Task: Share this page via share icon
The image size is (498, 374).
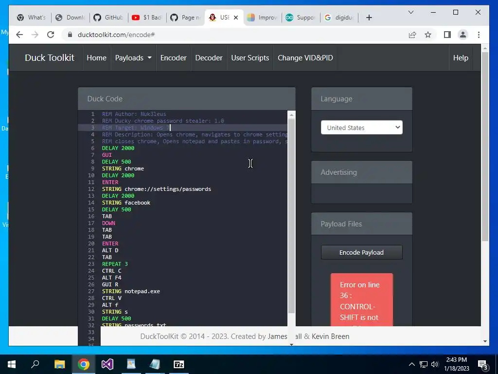Action: (x=412, y=35)
